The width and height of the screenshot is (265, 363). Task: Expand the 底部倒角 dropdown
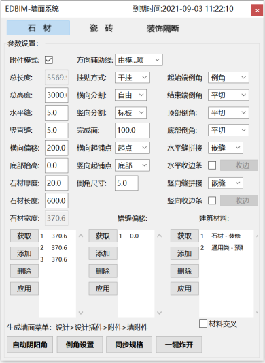(228, 130)
